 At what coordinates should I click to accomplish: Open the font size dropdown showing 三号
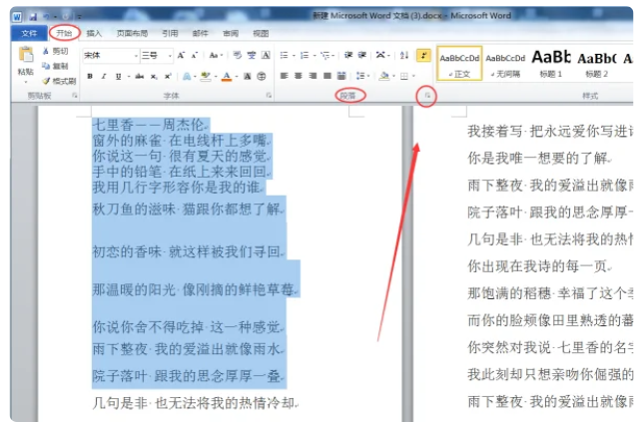point(155,55)
